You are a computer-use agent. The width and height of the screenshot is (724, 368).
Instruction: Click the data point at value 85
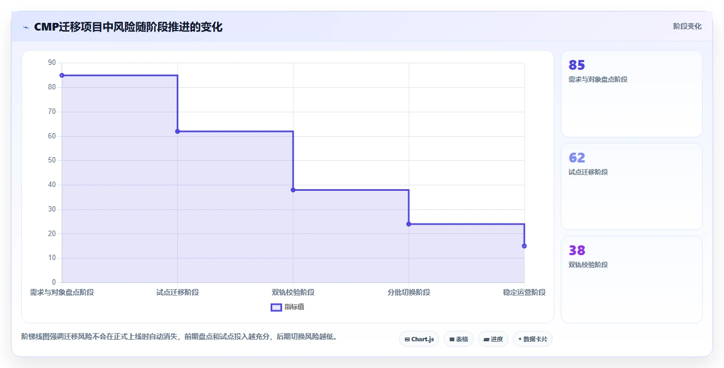coord(62,75)
